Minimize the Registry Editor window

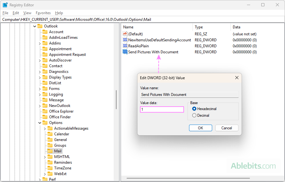click(x=249, y=5)
